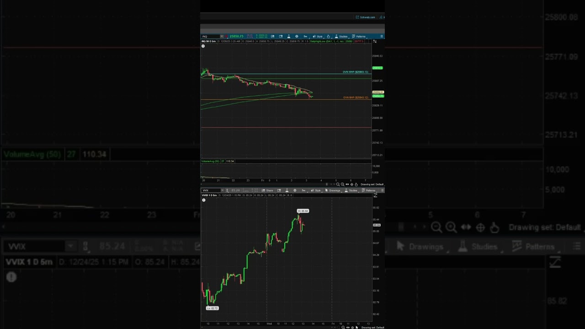This screenshot has height=329, width=585.
Task: Expand the VVIX symbol dropdown arrow
Action: 223,190
